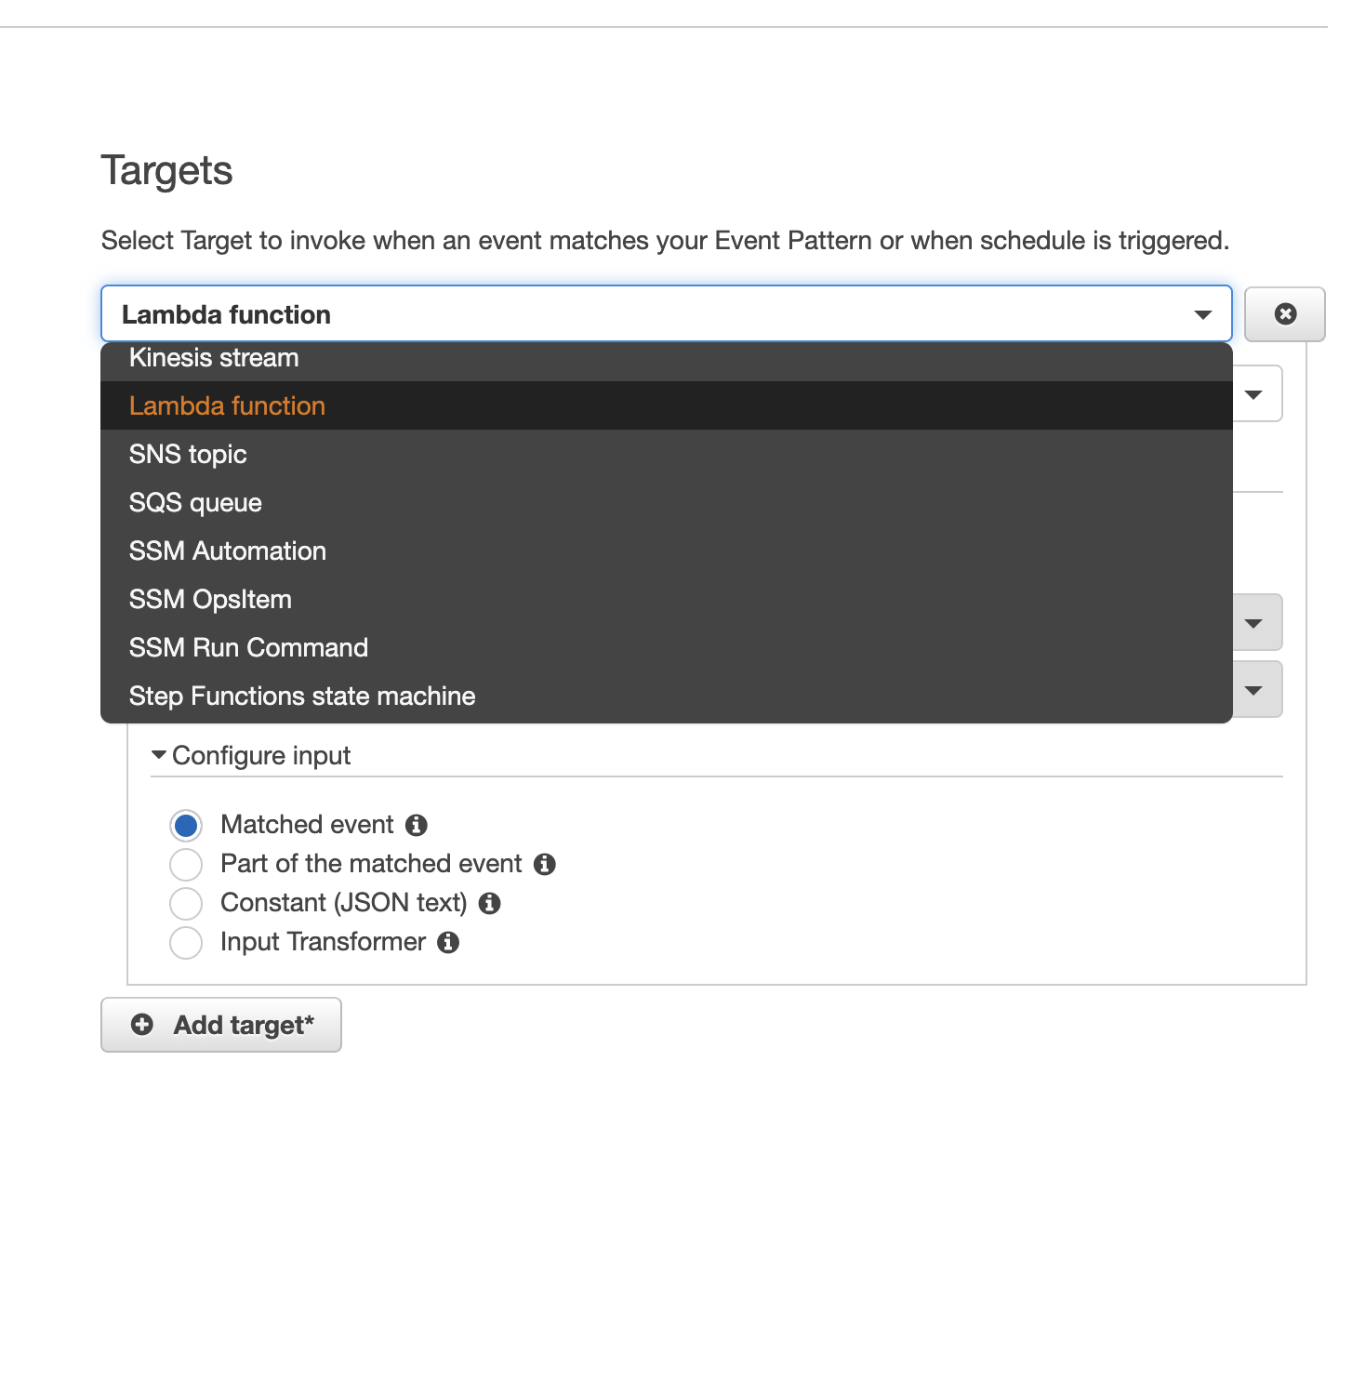The width and height of the screenshot is (1352, 1393).
Task: Enable the Input Transformer radio option
Action: (x=186, y=943)
